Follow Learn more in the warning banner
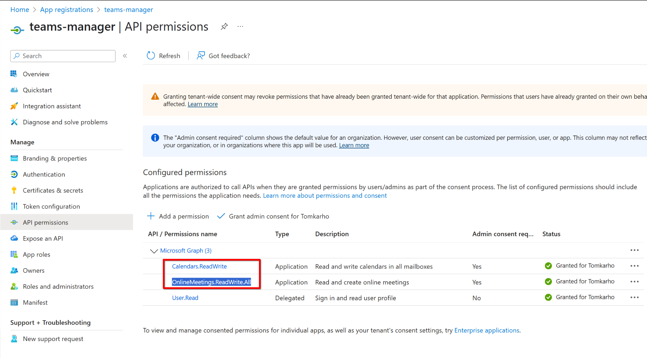The width and height of the screenshot is (647, 358). (203, 104)
